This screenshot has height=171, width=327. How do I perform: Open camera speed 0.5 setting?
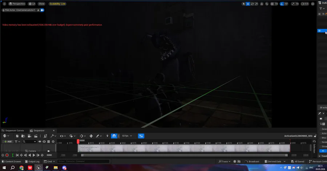[x=305, y=4]
